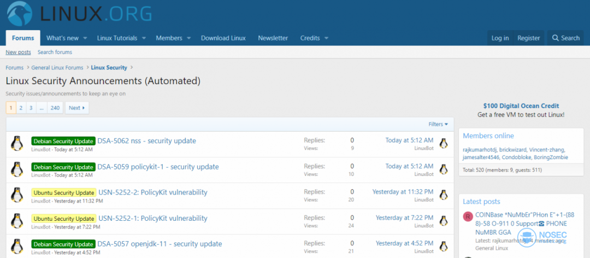Click Ubuntu Security Update tag on USN-5252-2
The width and height of the screenshot is (590, 258).
tap(63, 192)
